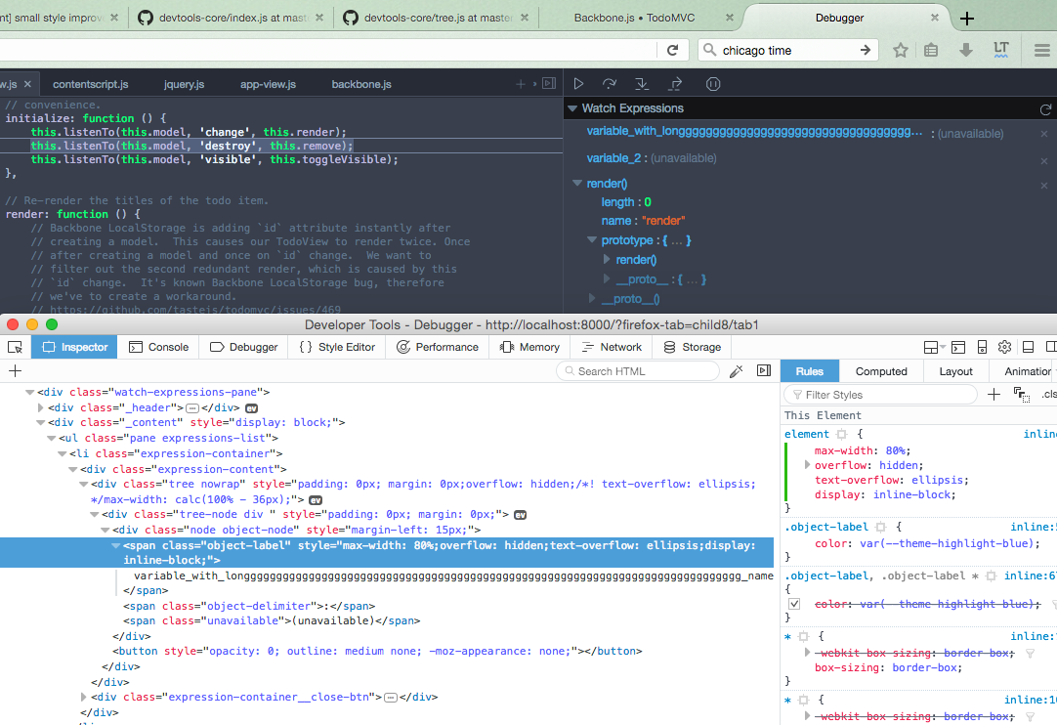Click the ev badge on the _header div

click(251, 408)
